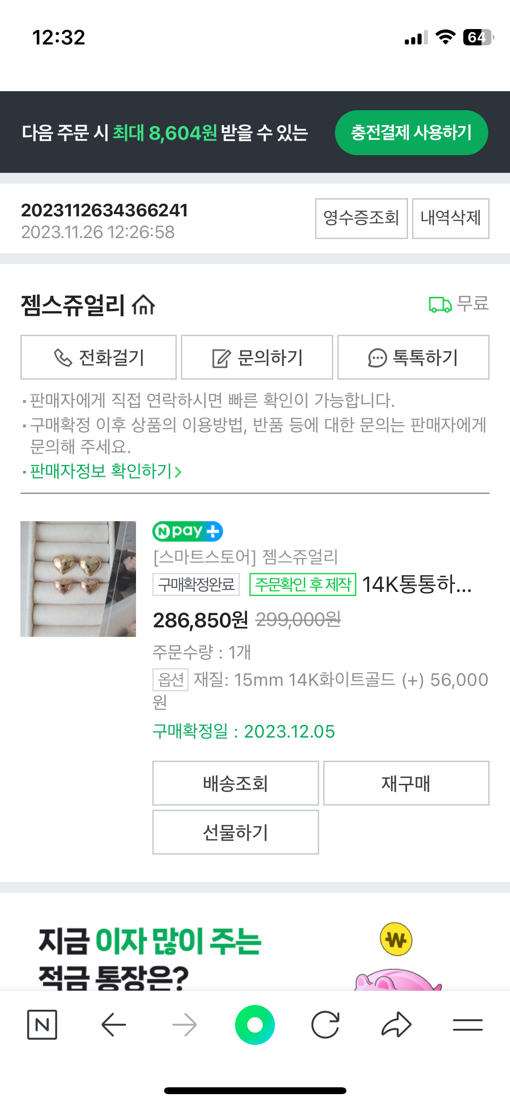
Task: Tap 재구매 to reorder the item
Action: coord(406,783)
